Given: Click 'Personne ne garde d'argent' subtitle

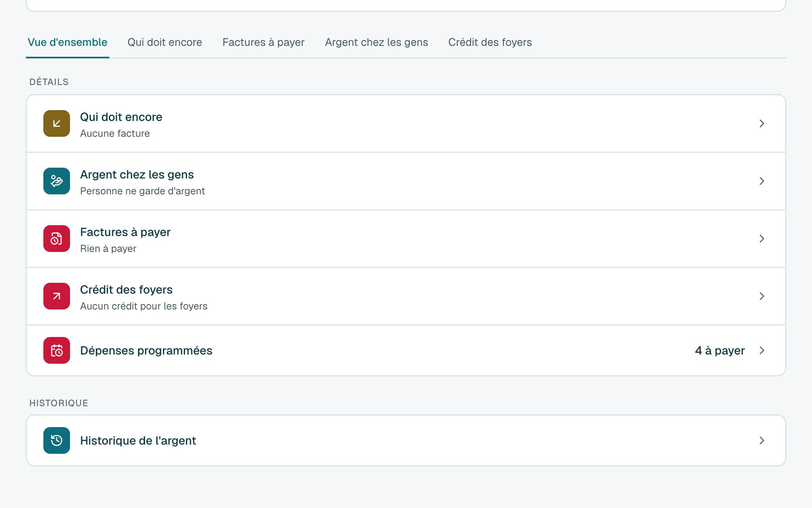Looking at the screenshot, I should [x=142, y=191].
